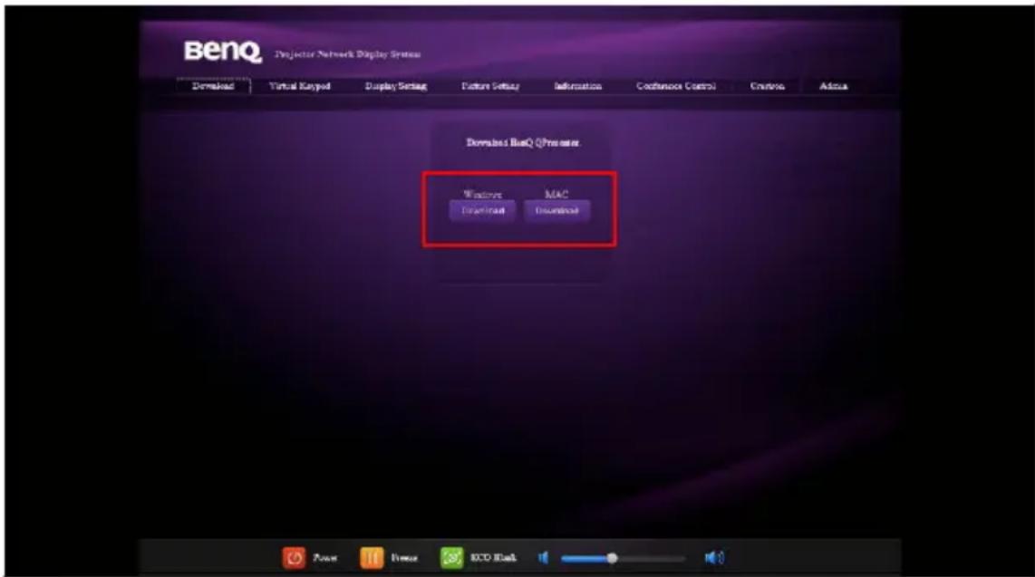Open the Download tab
This screenshot has width=1035, height=577.
click(213, 86)
